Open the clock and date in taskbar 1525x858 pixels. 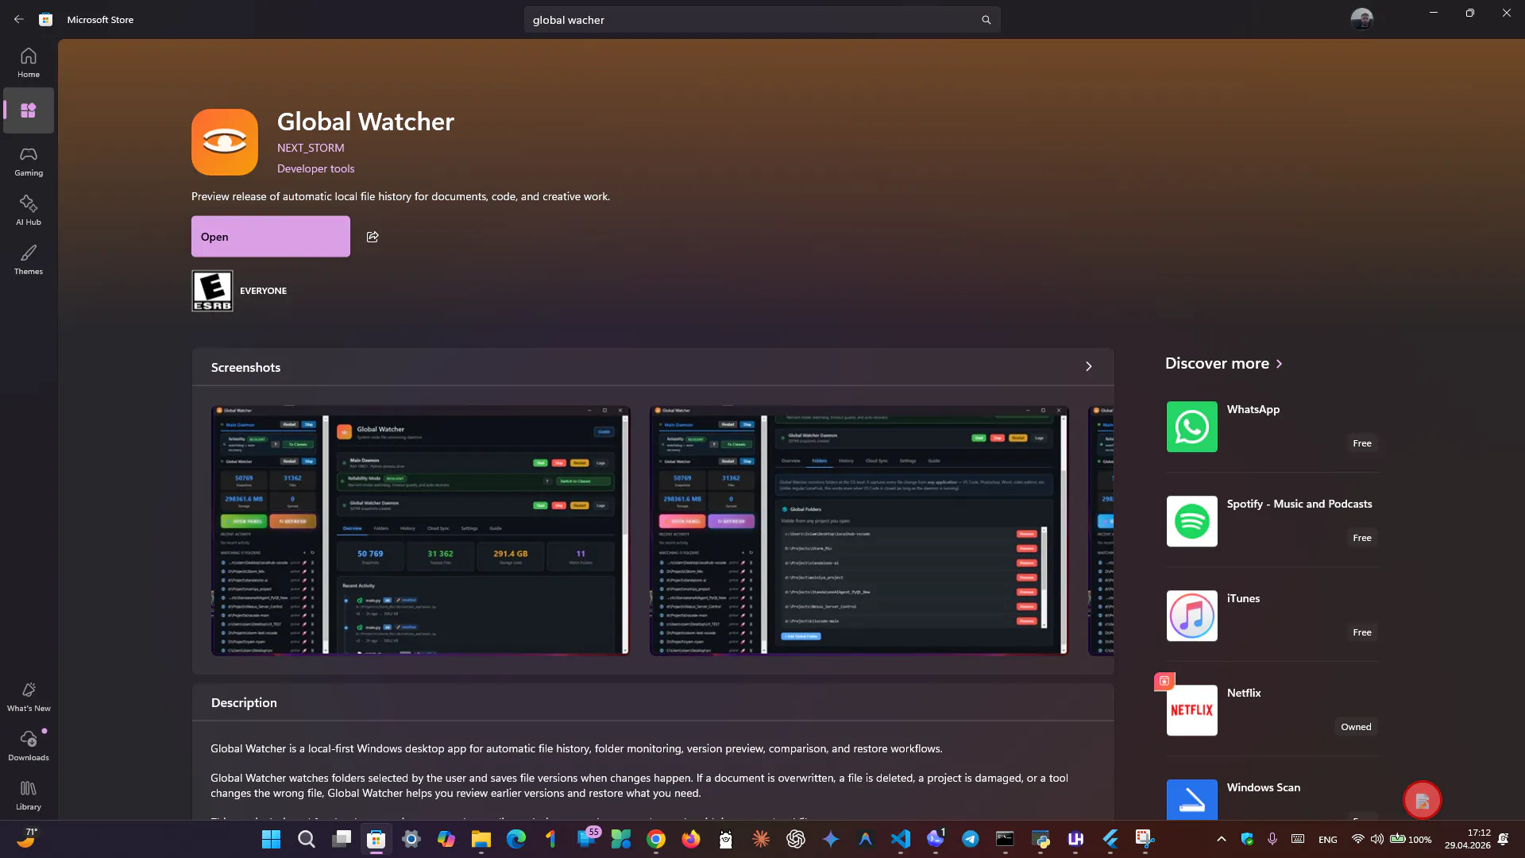click(1468, 839)
